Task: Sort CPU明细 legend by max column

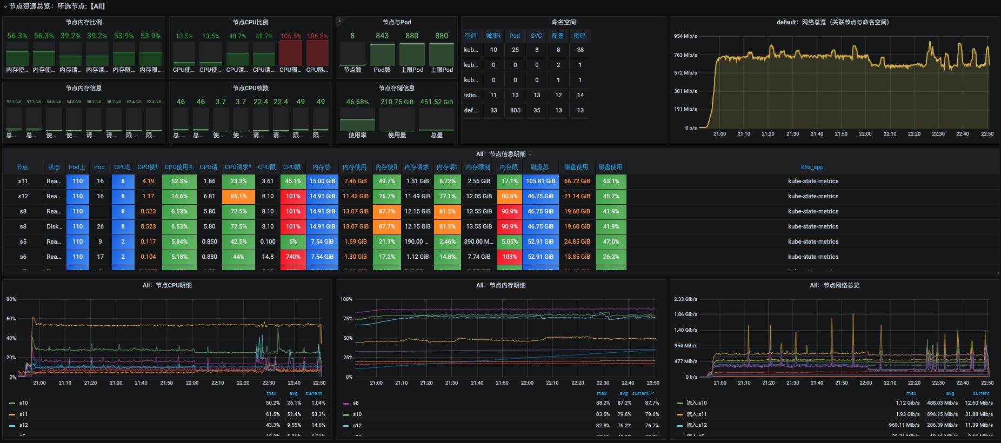Action: click(271, 393)
